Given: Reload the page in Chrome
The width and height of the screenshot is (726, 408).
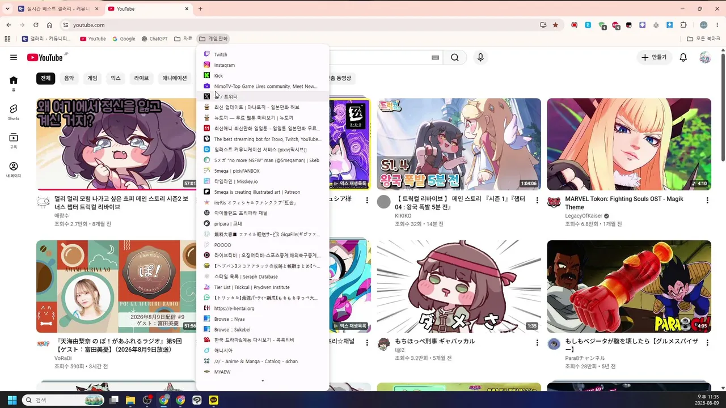Looking at the screenshot, I should click(x=36, y=25).
